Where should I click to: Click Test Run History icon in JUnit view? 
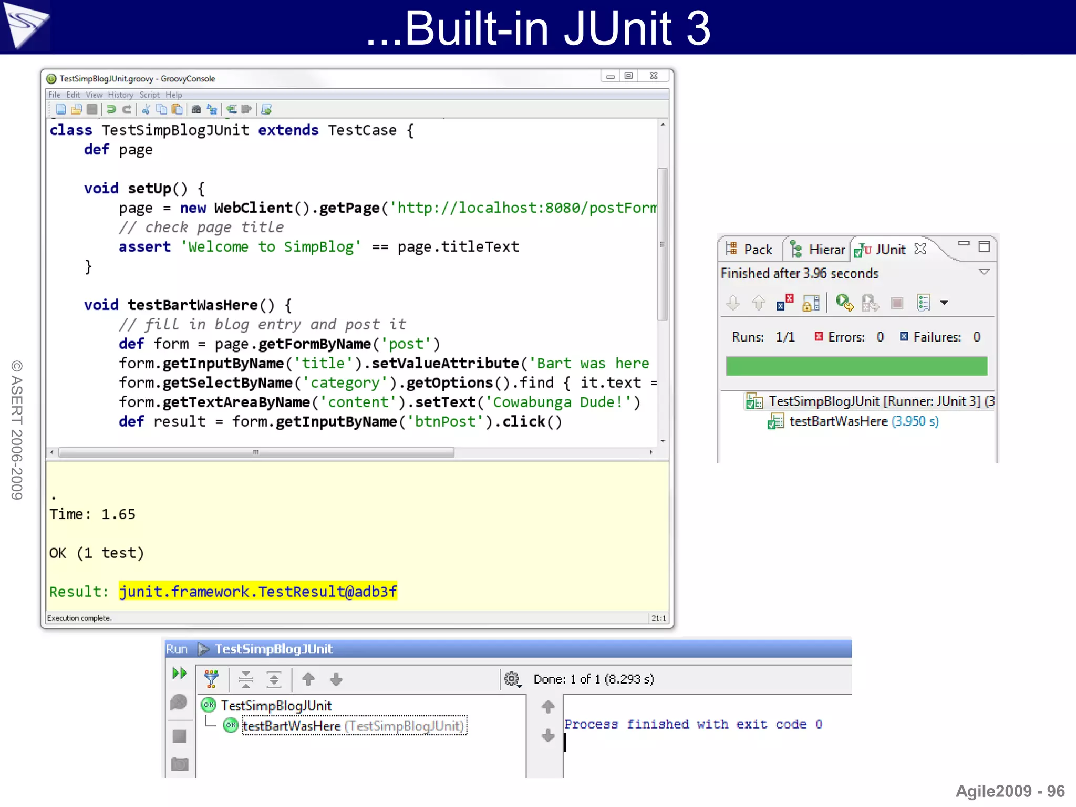pyautogui.click(x=923, y=303)
